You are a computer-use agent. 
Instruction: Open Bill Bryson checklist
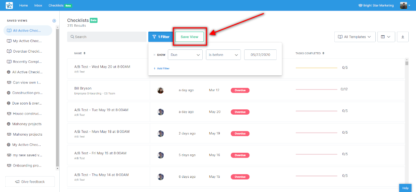point(83,88)
